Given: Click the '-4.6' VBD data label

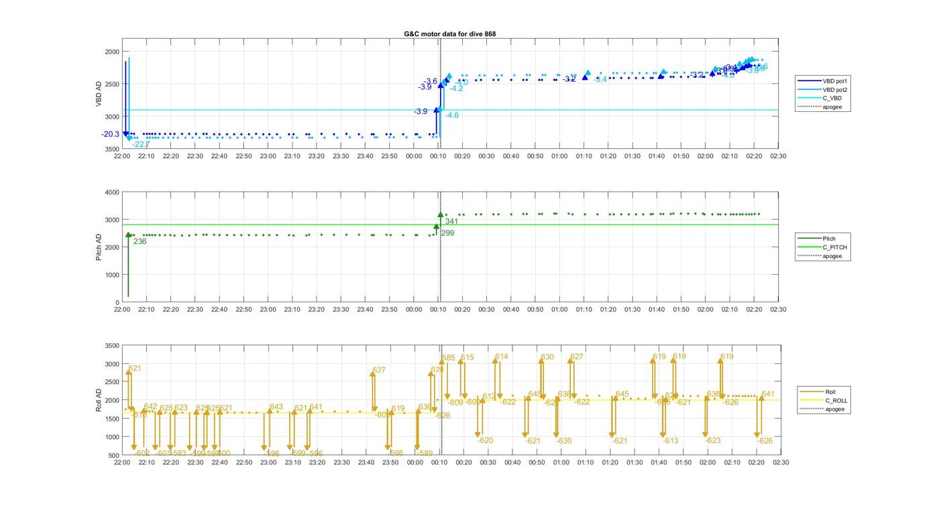Looking at the screenshot, I should [x=452, y=115].
